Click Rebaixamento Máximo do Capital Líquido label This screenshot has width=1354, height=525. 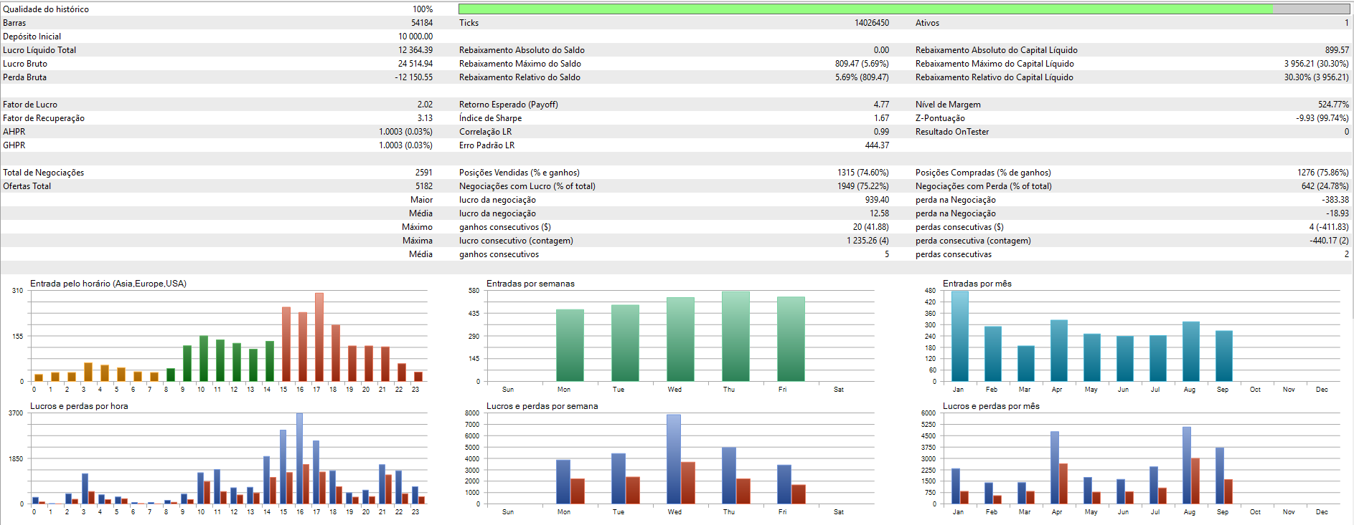[995, 64]
